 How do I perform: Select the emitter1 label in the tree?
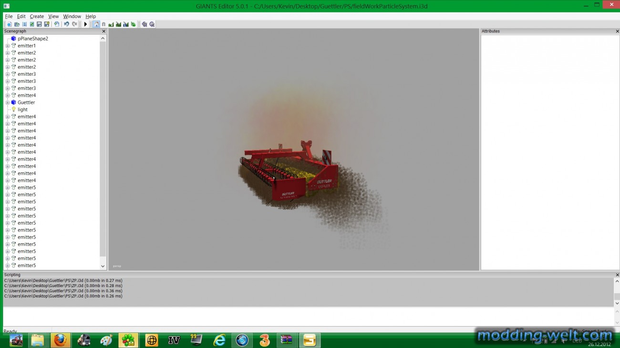[27, 46]
